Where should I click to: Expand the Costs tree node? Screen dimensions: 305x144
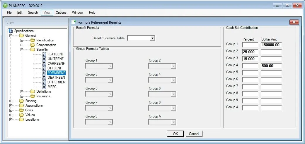click(11, 110)
